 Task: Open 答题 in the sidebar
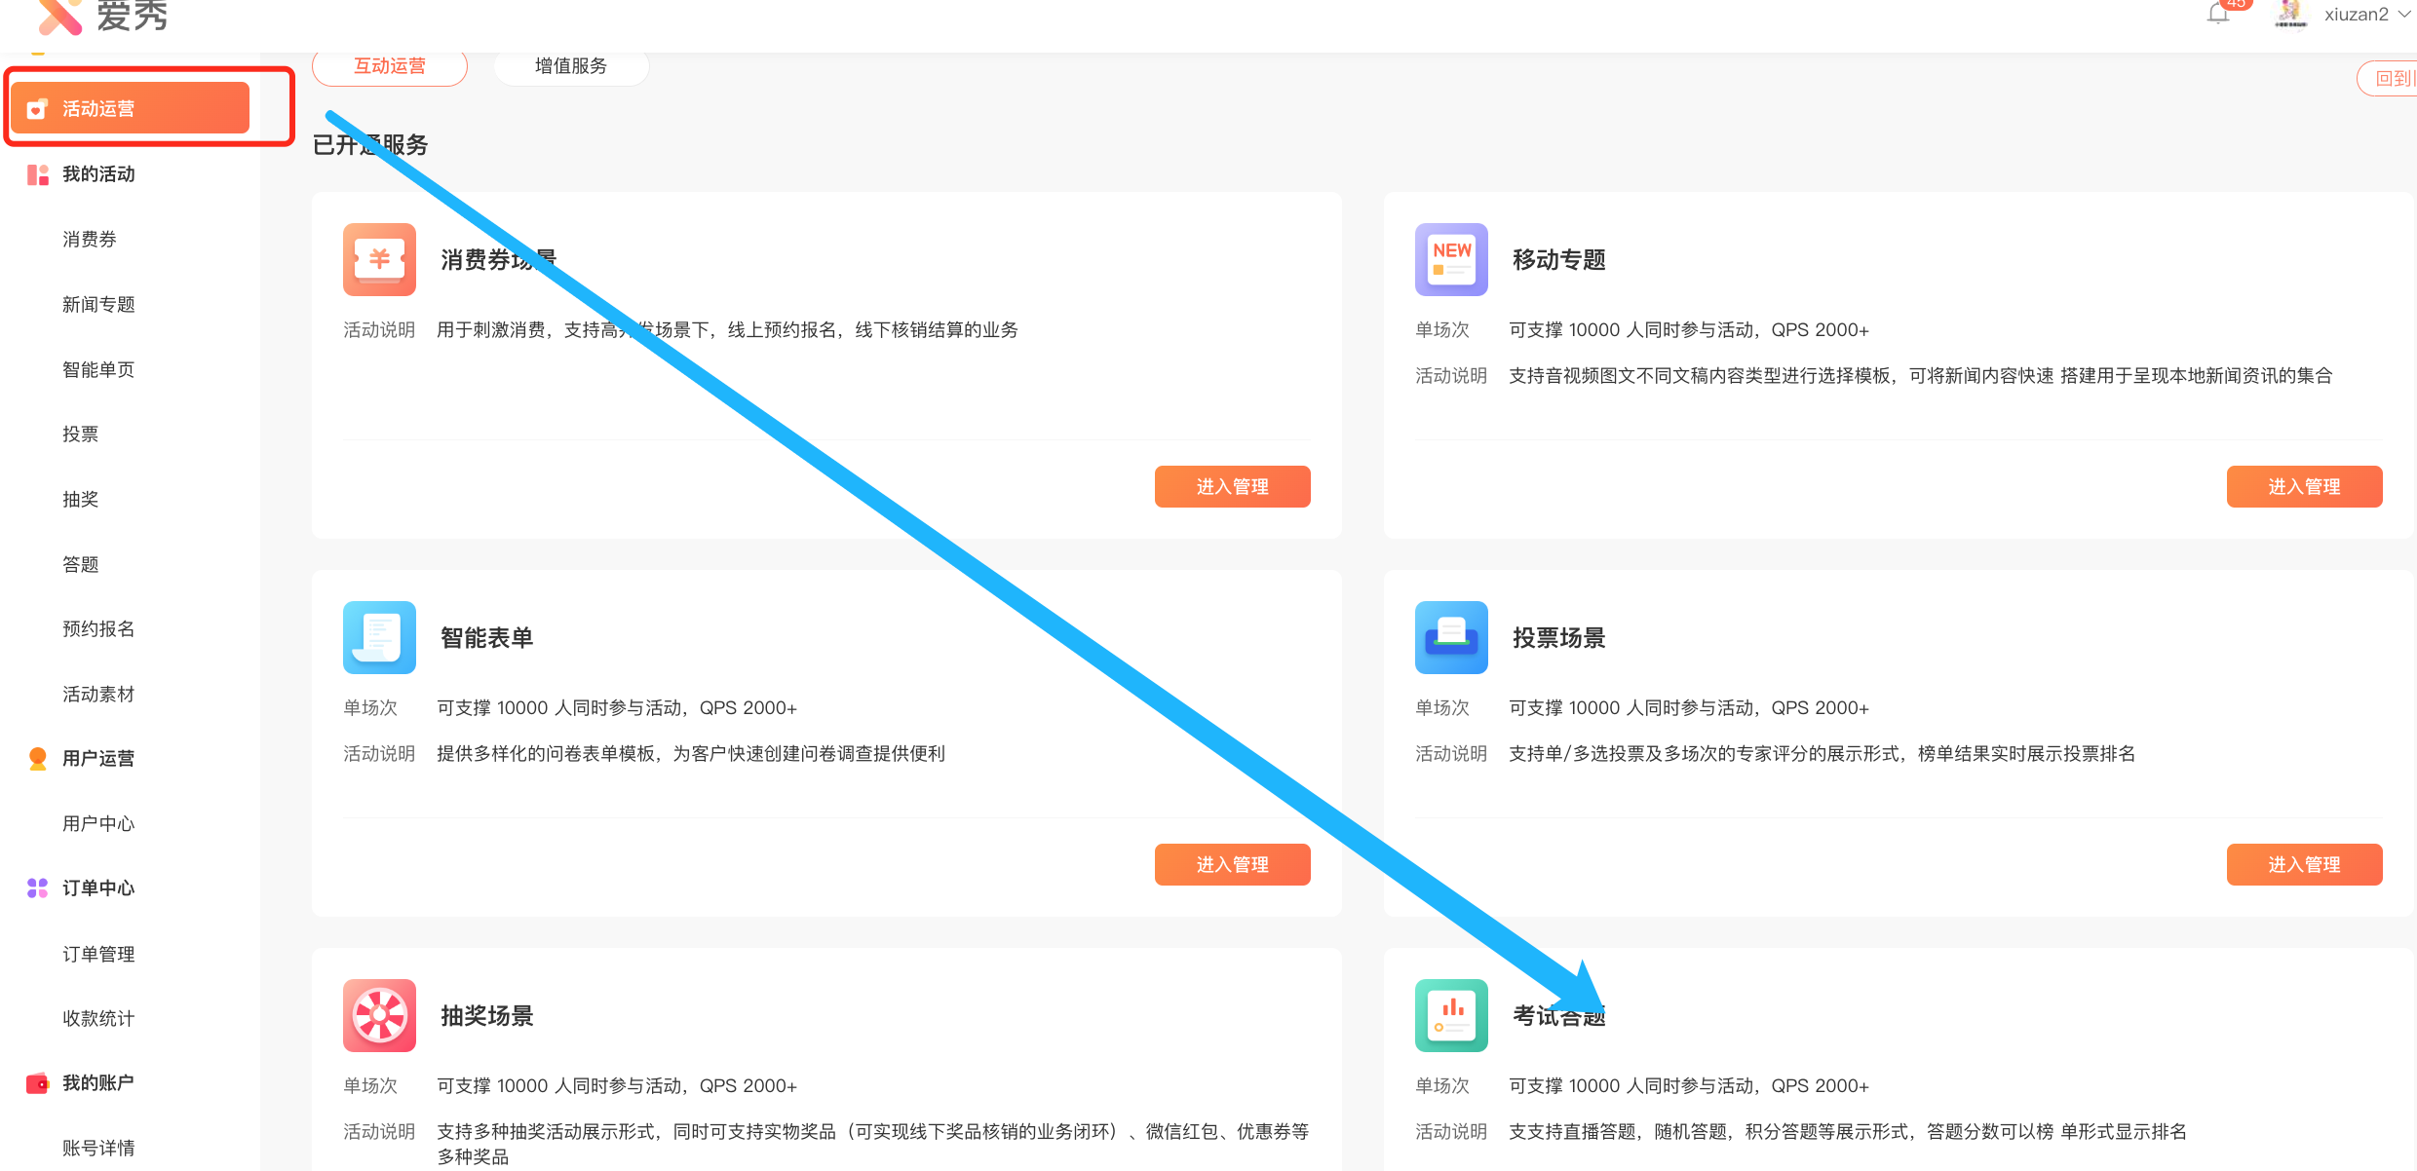pos(80,564)
